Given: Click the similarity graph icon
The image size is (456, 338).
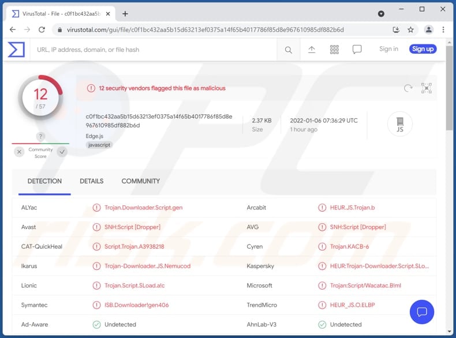Looking at the screenshot, I should tap(427, 88).
